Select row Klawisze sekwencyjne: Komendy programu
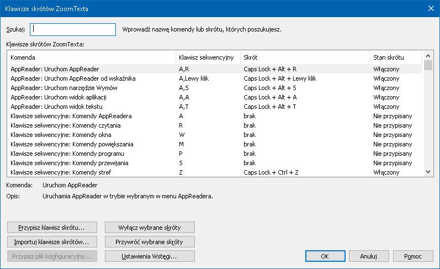This screenshot has height=269, width=440. [215, 154]
